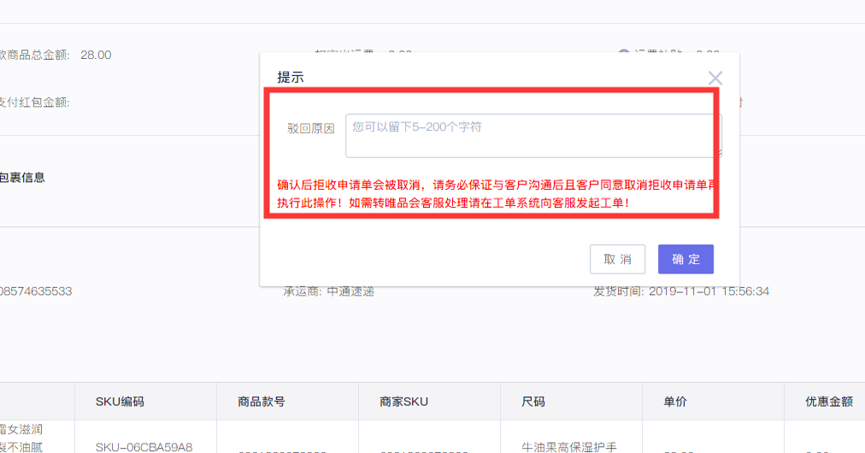Viewport: 865px width, 453px height.
Task: Close the 提示 dialog with the X icon
Action: tap(715, 79)
